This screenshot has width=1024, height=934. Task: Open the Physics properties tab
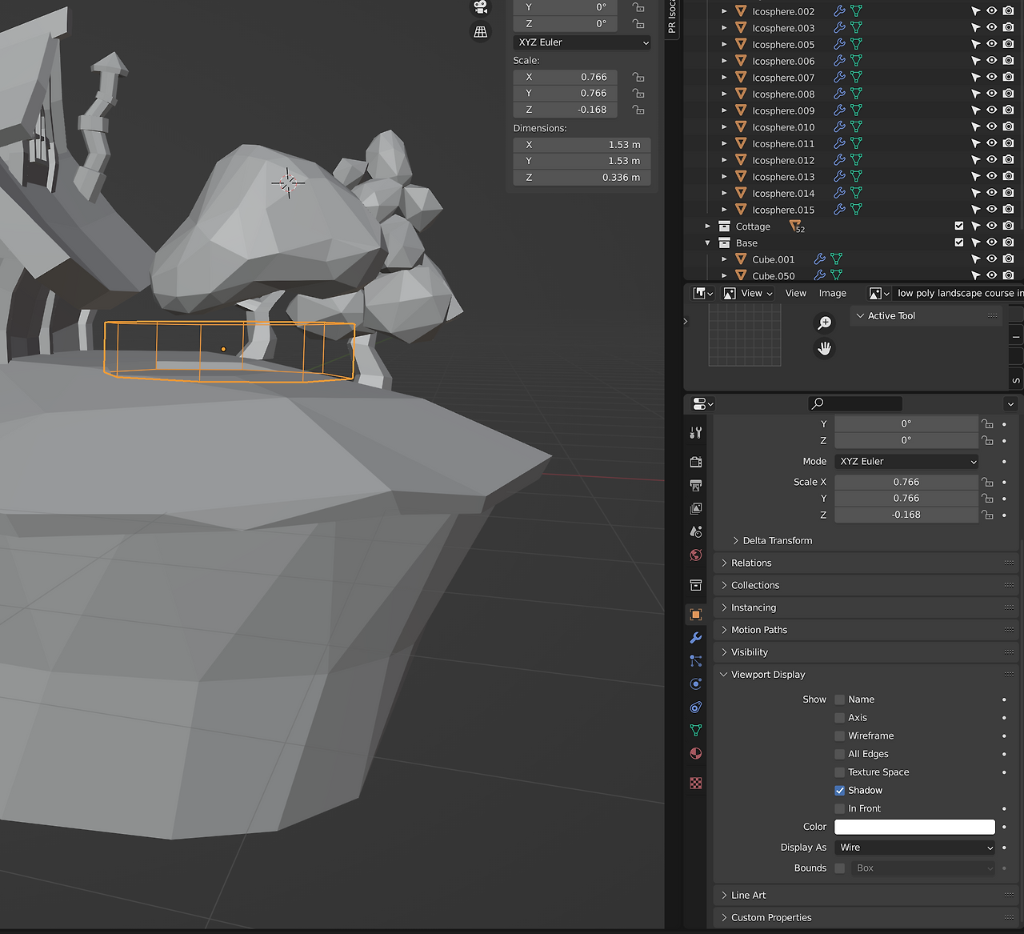[x=696, y=684]
